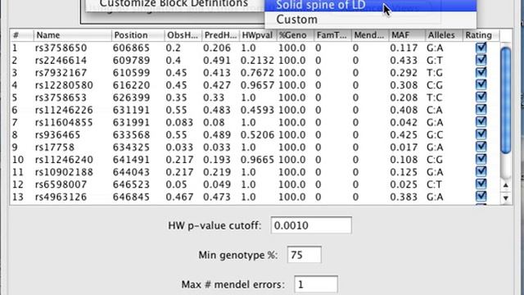
Task: Click the scrollbar up arrow
Action: [x=506, y=185]
